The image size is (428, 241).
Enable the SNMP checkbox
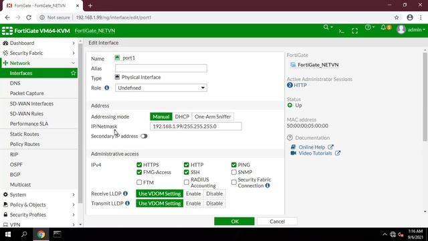click(x=233, y=172)
